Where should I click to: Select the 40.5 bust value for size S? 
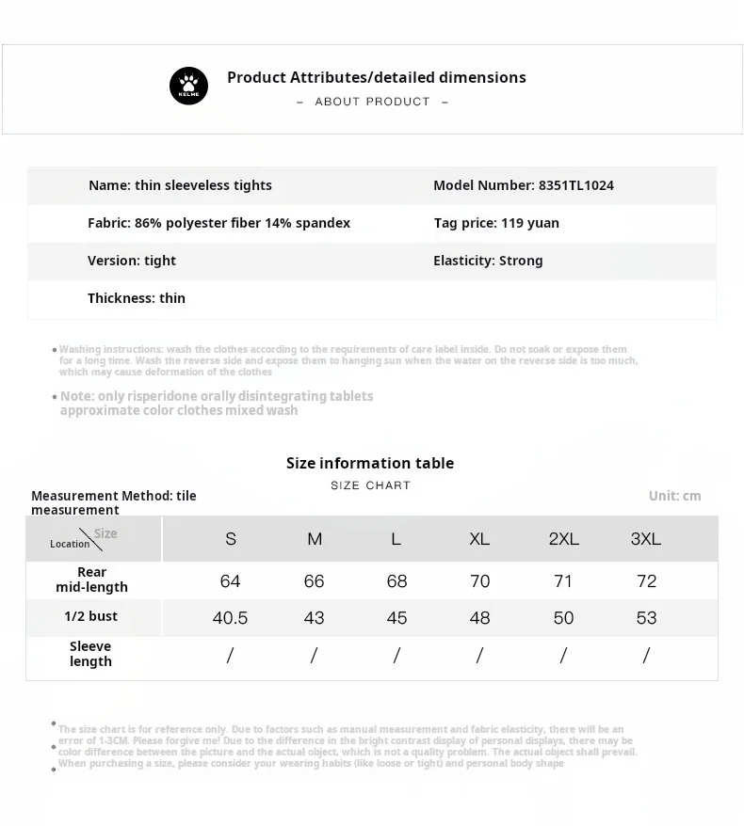[x=231, y=618]
